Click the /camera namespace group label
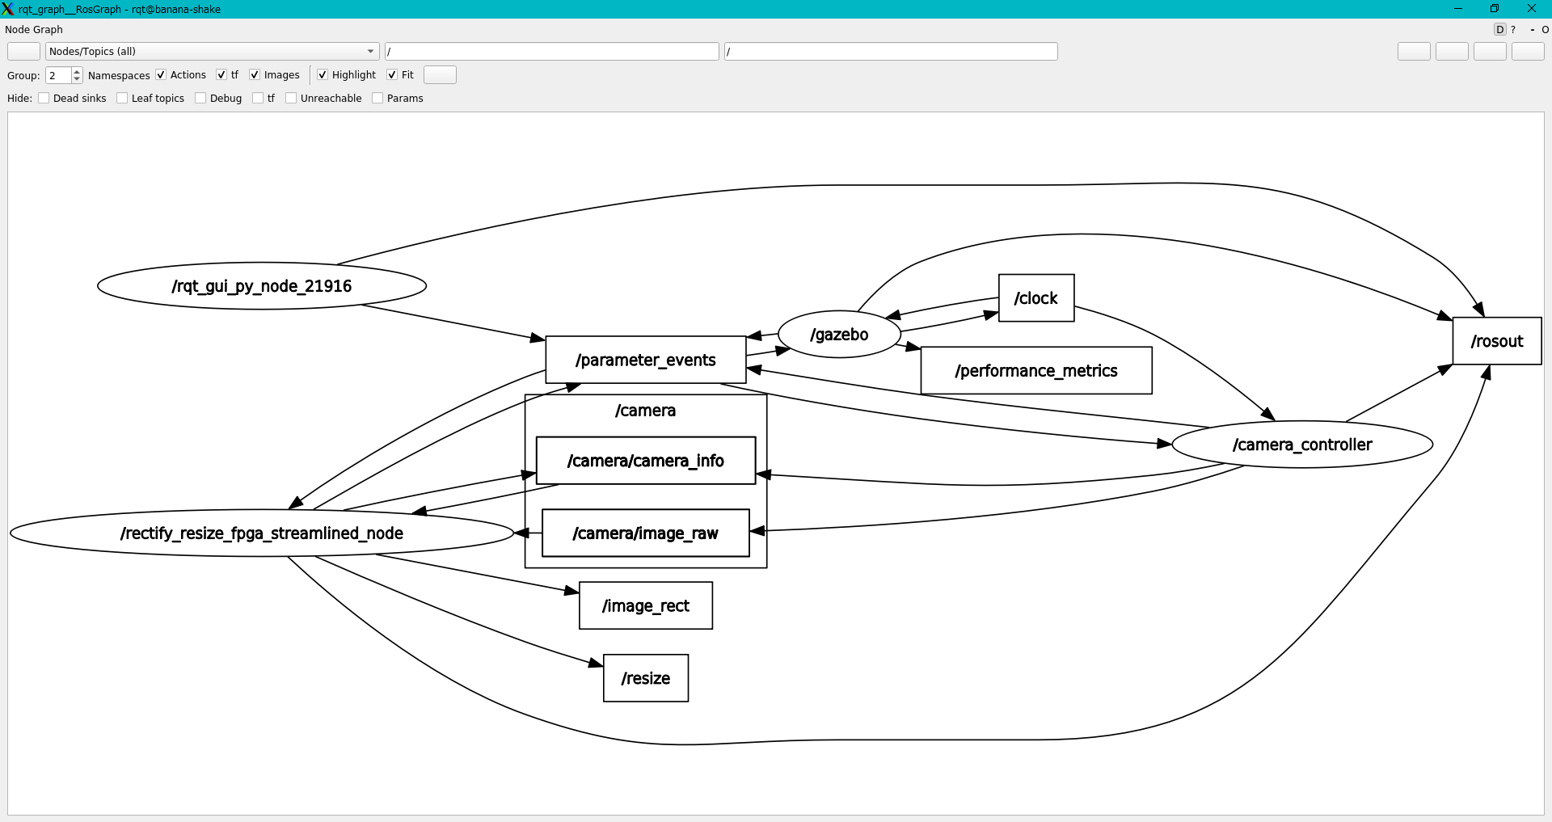Screen dimensions: 1552x822 pos(645,411)
